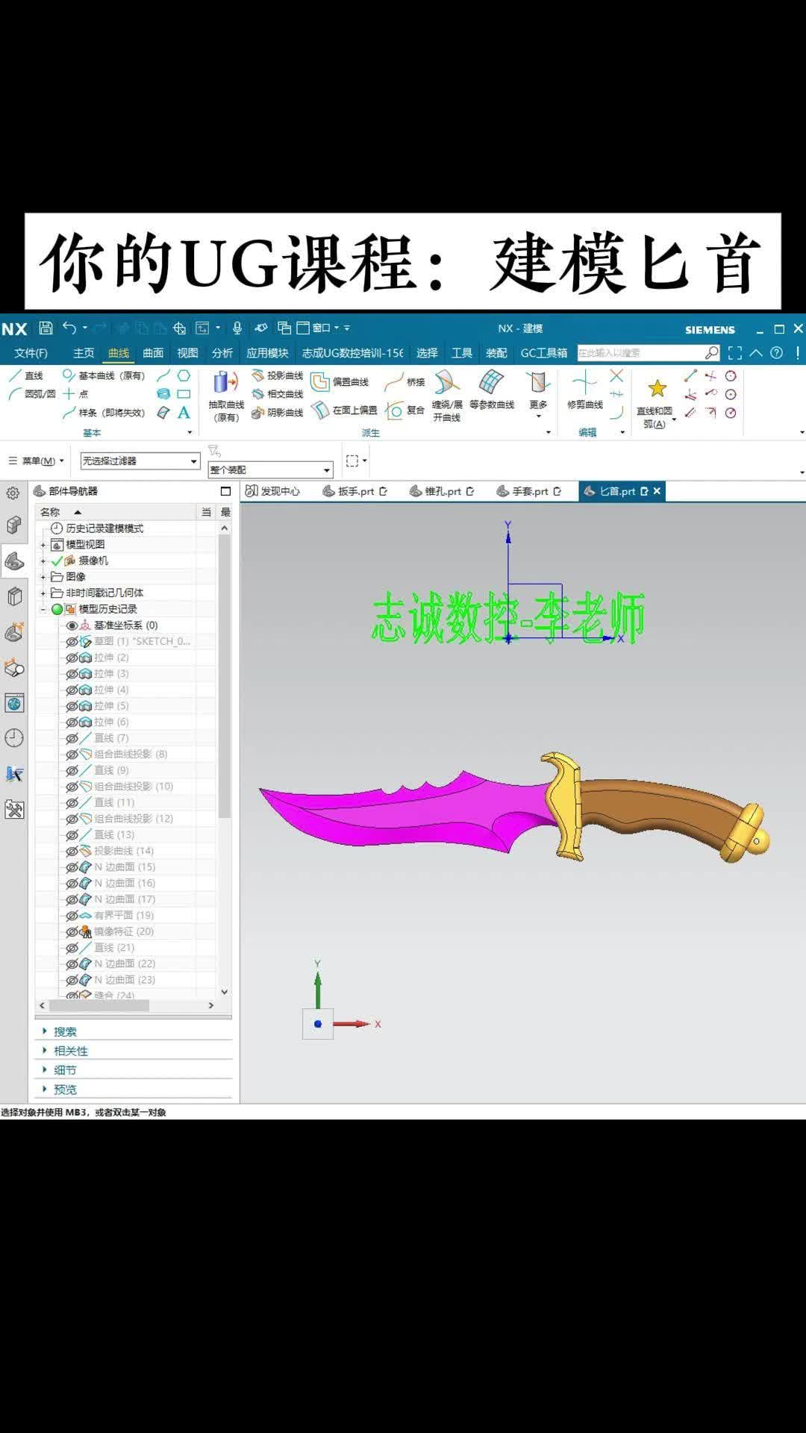Choose the 相交曲线 tool
Screen dimensions: 806x1433
click(278, 393)
